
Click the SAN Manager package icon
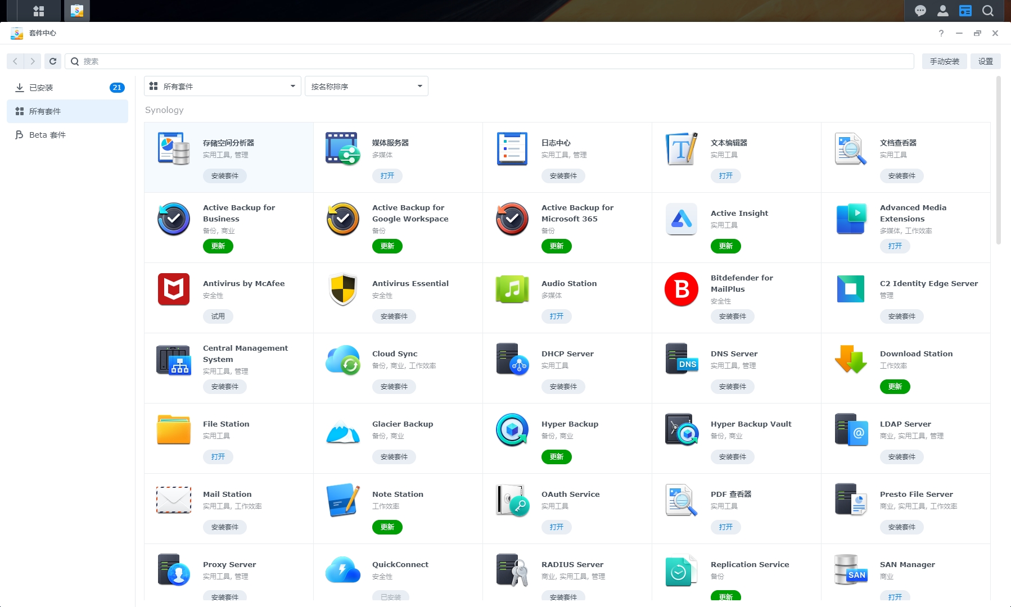pyautogui.click(x=851, y=570)
